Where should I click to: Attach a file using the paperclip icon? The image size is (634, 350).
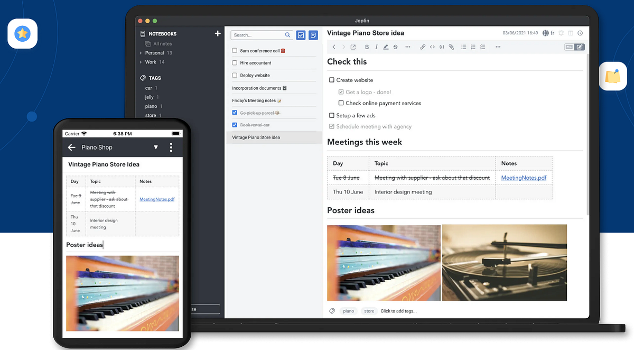pos(451,47)
